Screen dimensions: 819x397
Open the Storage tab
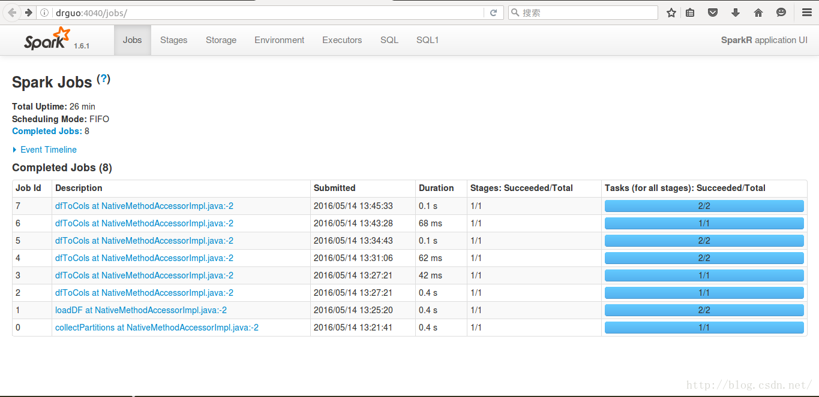(x=221, y=40)
